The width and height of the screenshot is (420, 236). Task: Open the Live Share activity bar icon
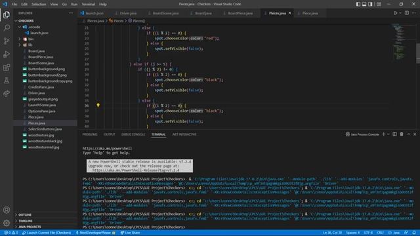[7, 93]
